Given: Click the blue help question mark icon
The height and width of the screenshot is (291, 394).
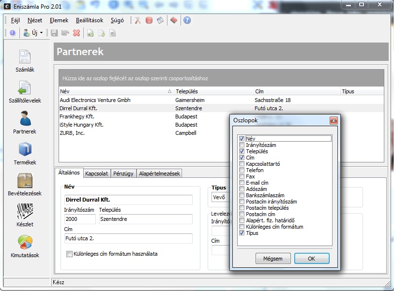Looking at the screenshot, I should click(x=187, y=20).
